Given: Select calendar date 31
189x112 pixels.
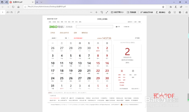Looking at the screenshot, I should click(53, 87).
